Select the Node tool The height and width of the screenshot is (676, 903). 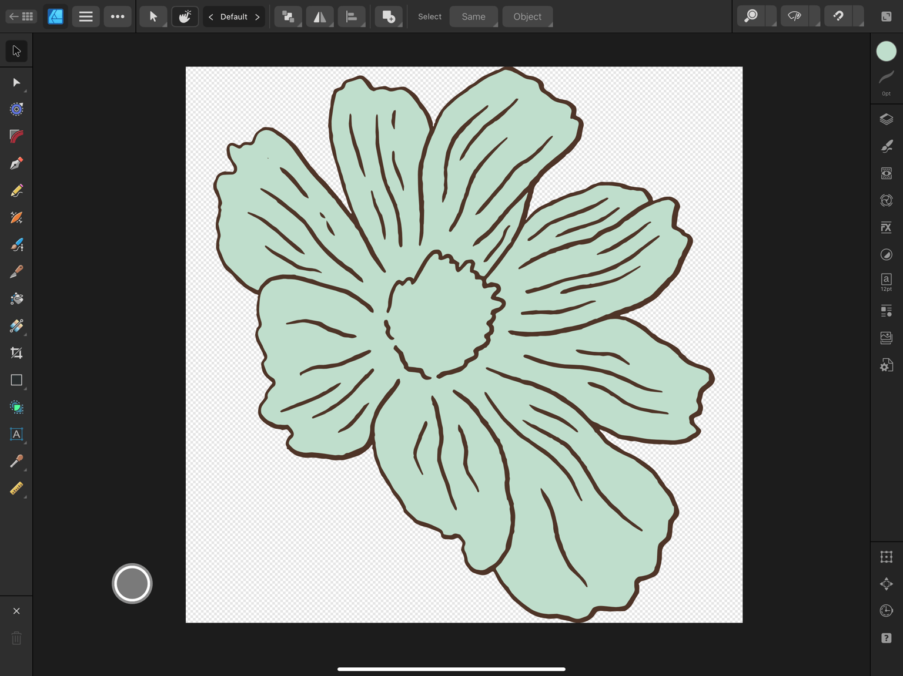(x=16, y=82)
